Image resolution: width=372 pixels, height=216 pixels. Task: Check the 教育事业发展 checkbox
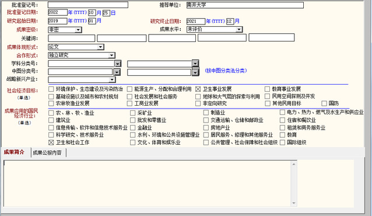267,89
